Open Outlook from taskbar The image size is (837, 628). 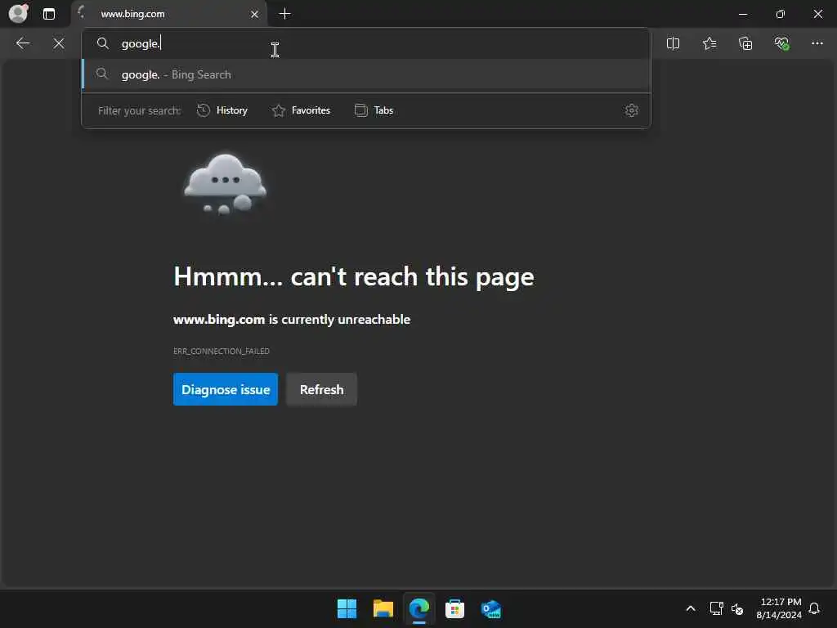(490, 608)
